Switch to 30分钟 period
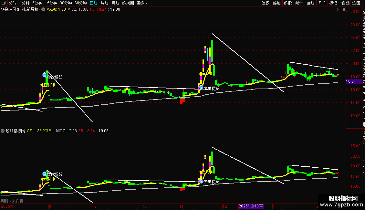This screenshot has width=365, height=210. pos(66,3)
